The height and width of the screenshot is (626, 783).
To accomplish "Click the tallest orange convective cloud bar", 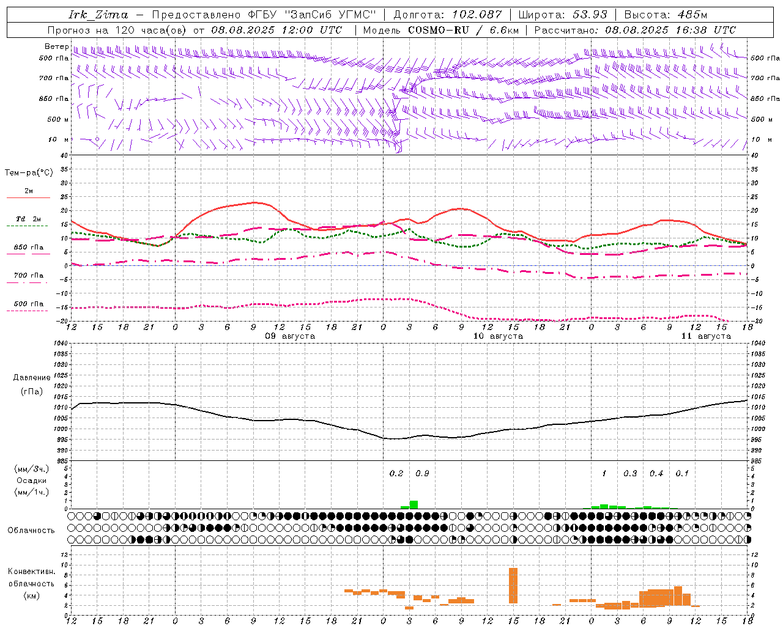I will [513, 586].
